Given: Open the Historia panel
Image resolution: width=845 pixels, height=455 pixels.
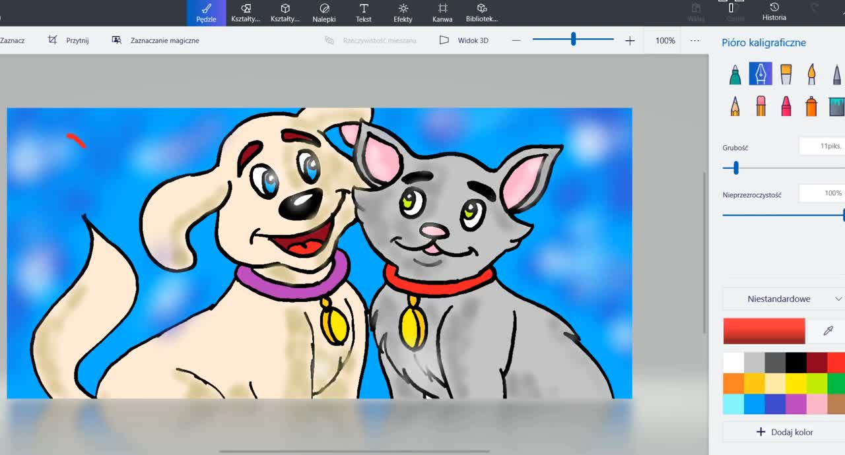Looking at the screenshot, I should [x=774, y=12].
